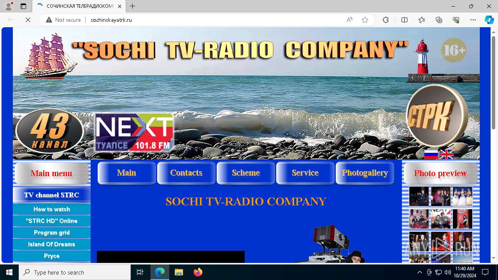Open the Edge profile icon
The height and width of the screenshot is (280, 498).
[x=9, y=6]
